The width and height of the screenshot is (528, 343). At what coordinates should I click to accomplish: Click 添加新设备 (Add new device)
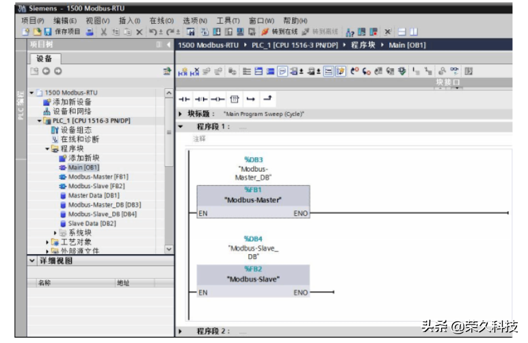[x=72, y=102]
